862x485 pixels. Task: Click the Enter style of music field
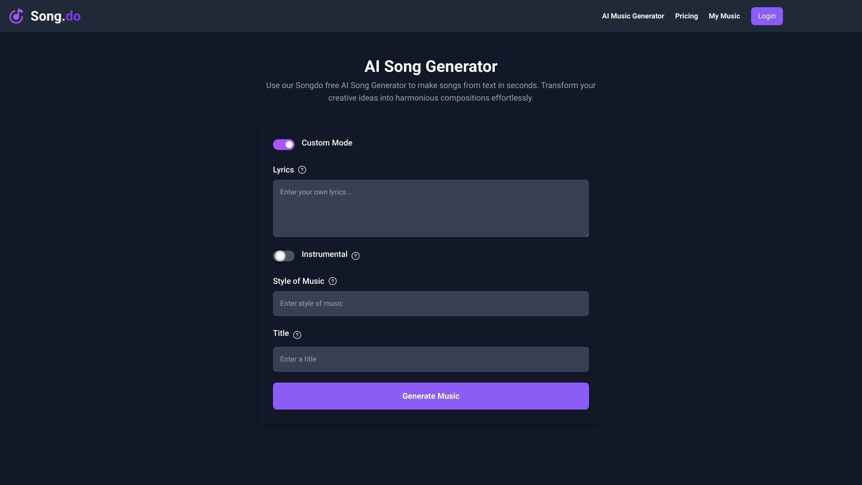[431, 303]
